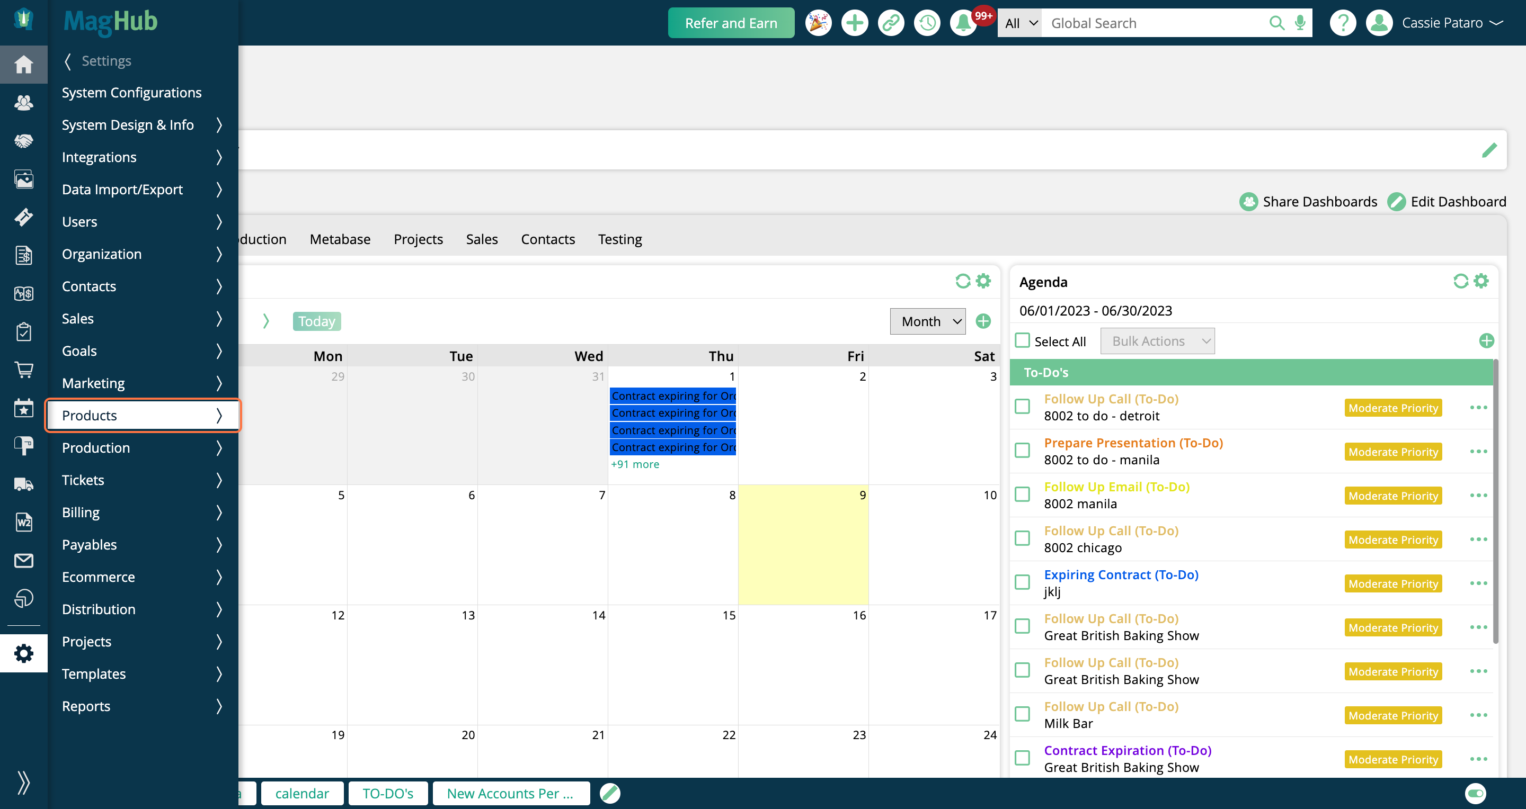
Task: Open the contacts people icon in sidebar
Action: pos(24,102)
